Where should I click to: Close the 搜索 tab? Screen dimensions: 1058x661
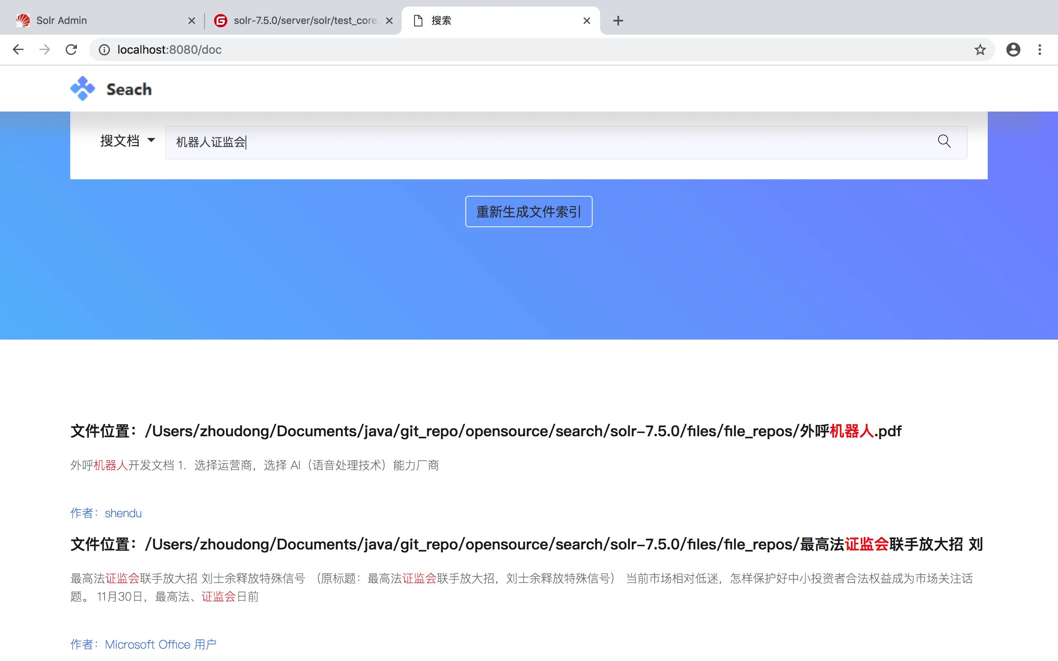pos(587,21)
